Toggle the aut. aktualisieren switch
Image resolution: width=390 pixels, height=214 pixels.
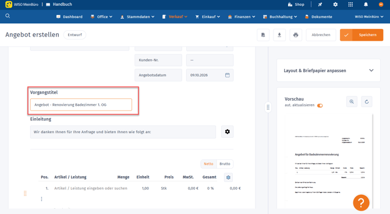[320, 105]
